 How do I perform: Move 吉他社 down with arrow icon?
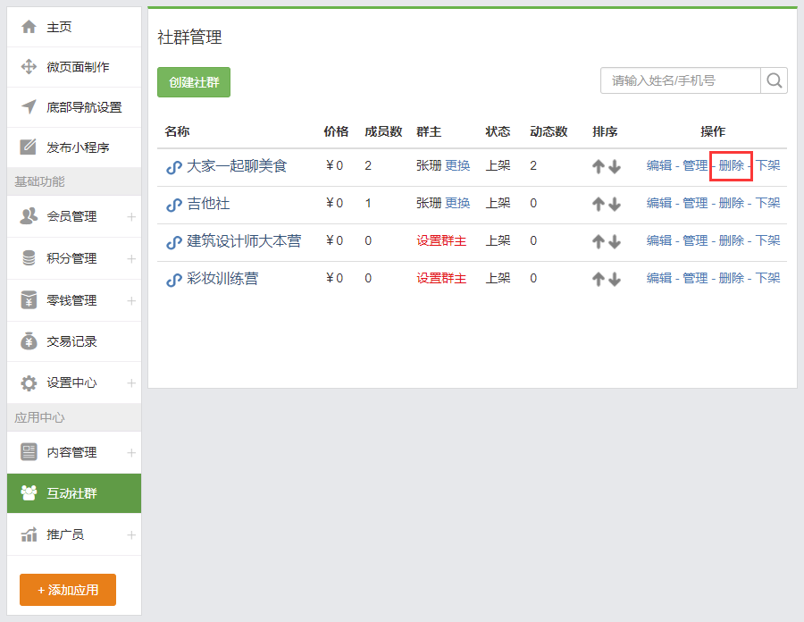click(x=614, y=204)
